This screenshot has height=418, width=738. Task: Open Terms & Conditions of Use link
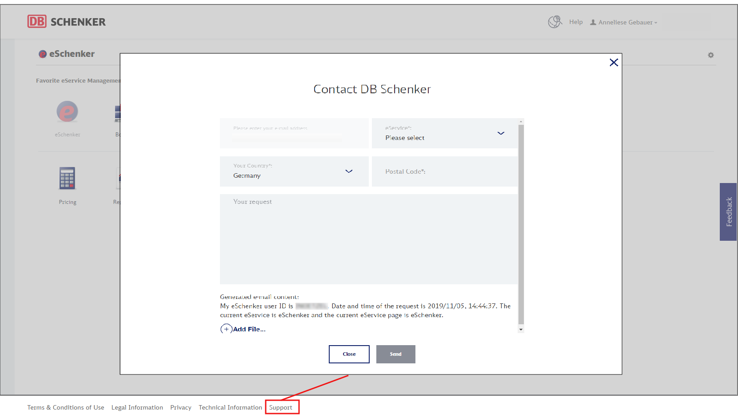[66, 407]
